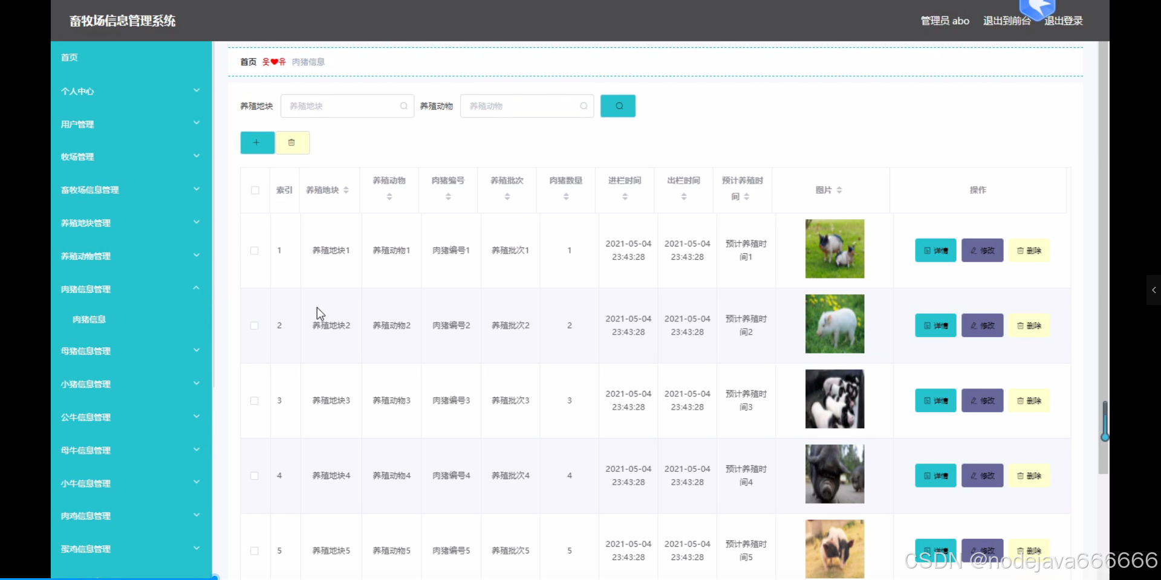Check the row 2 养殖地块2 checkbox
The image size is (1161, 580).
pos(255,326)
